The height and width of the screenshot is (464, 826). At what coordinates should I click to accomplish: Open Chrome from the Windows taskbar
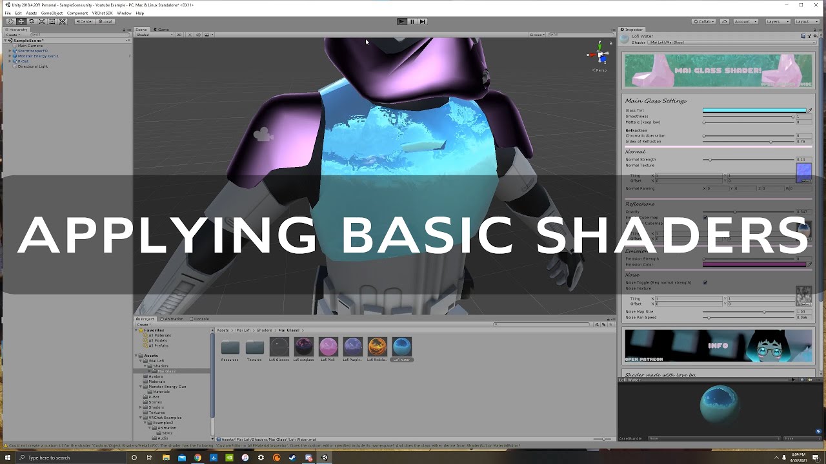point(197,458)
